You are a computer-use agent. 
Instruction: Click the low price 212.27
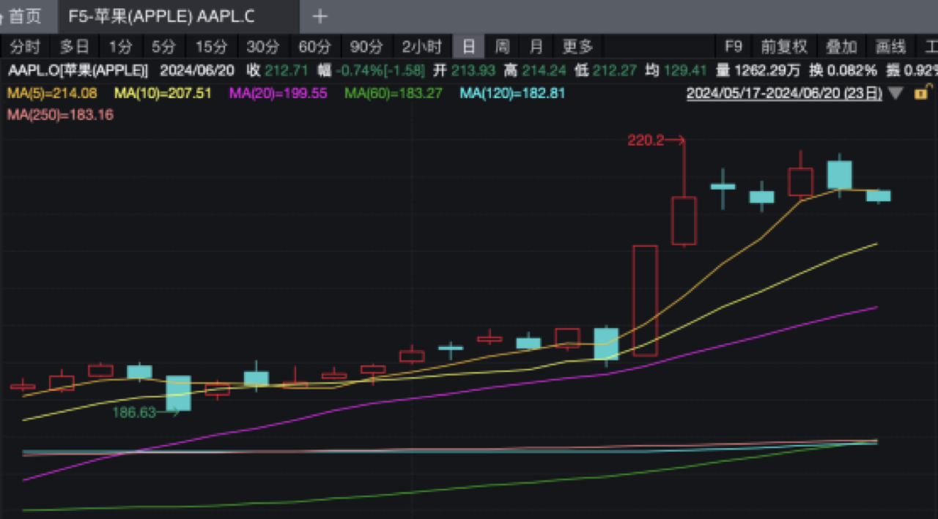click(614, 71)
